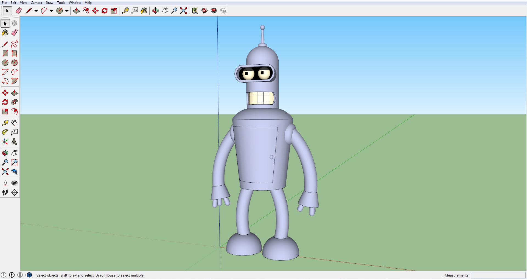Open Extension Warehouse from the toolbar
The height and width of the screenshot is (279, 527).
214,11
